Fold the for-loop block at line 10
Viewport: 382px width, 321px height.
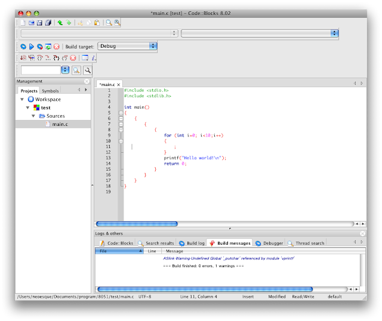pyautogui.click(x=121, y=141)
